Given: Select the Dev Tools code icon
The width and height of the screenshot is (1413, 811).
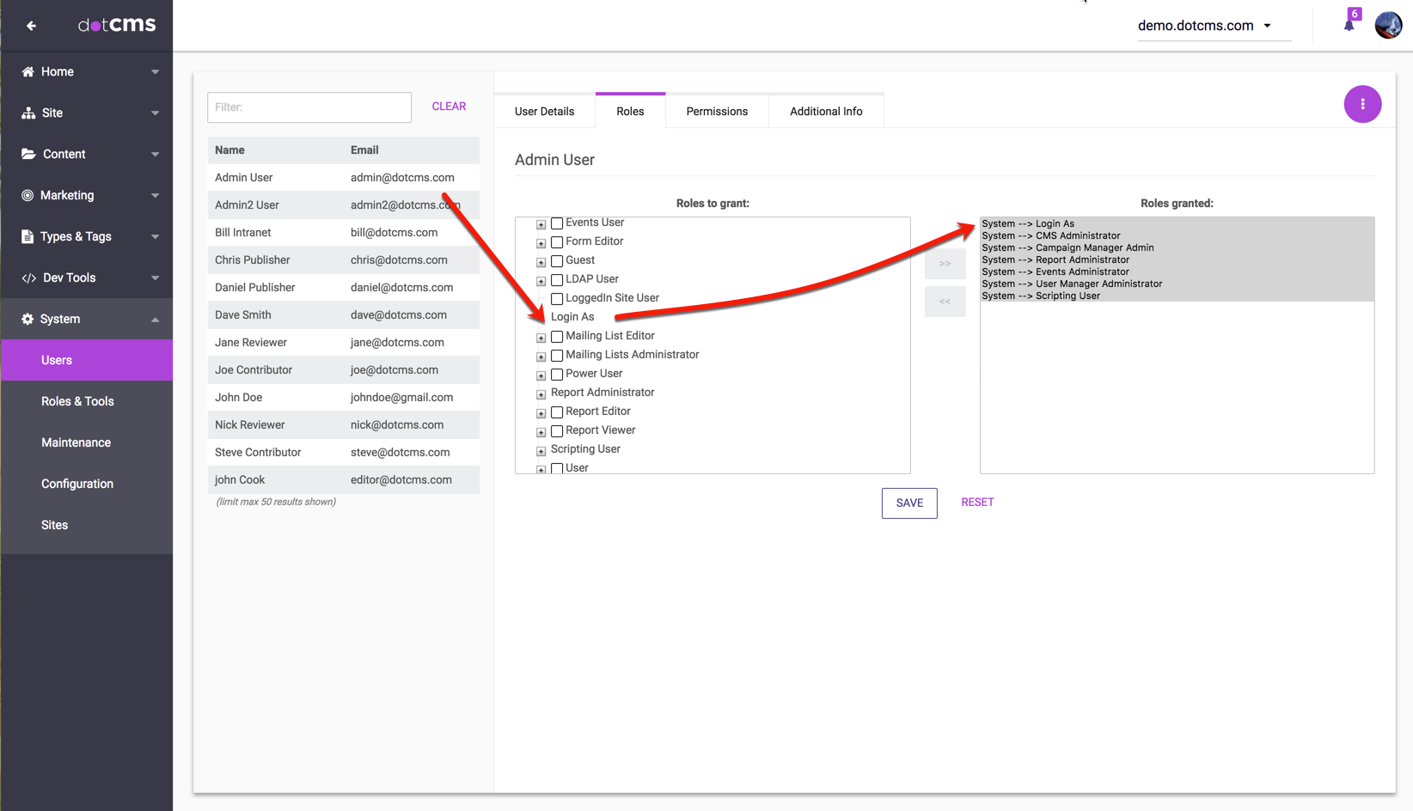Looking at the screenshot, I should pos(28,277).
